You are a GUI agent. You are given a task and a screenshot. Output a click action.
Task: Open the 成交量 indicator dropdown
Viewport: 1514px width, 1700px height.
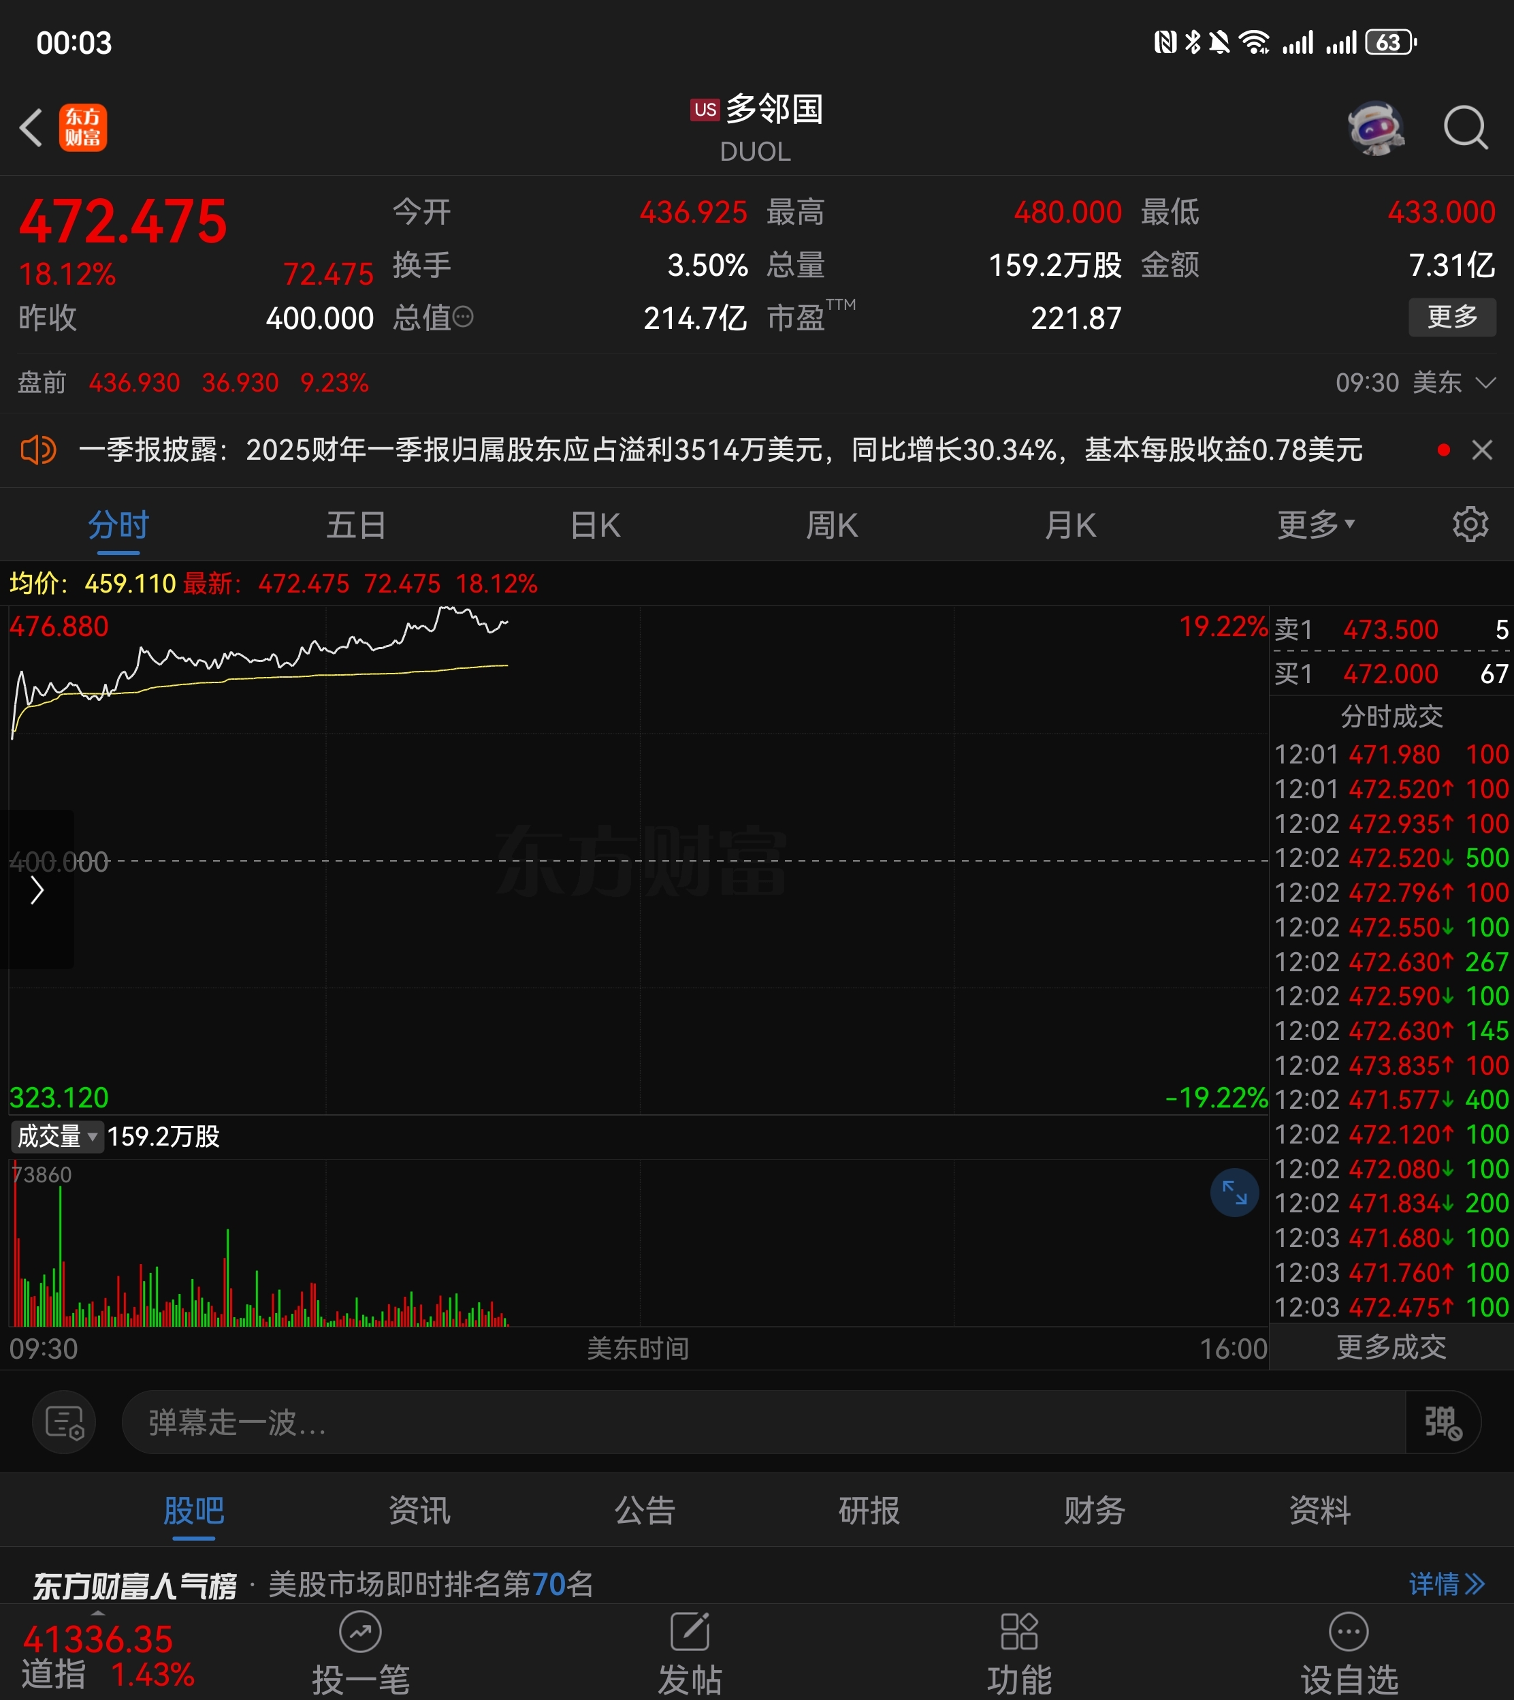[x=57, y=1137]
